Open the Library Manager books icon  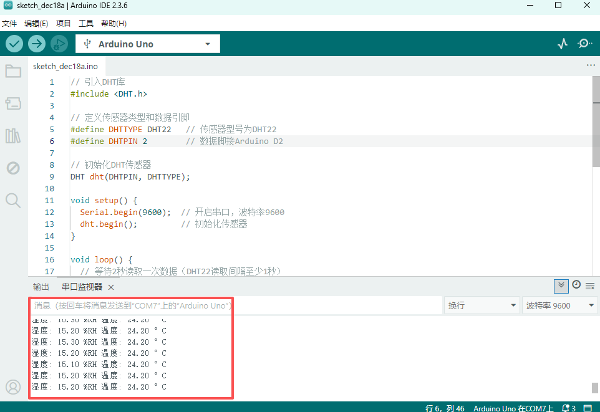[x=13, y=136]
